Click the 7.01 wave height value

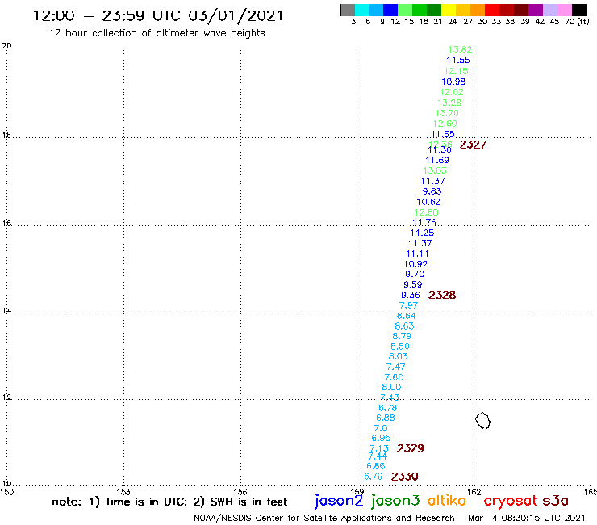point(382,428)
